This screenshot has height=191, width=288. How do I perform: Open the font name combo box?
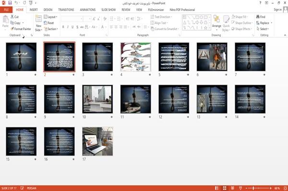[72, 19]
